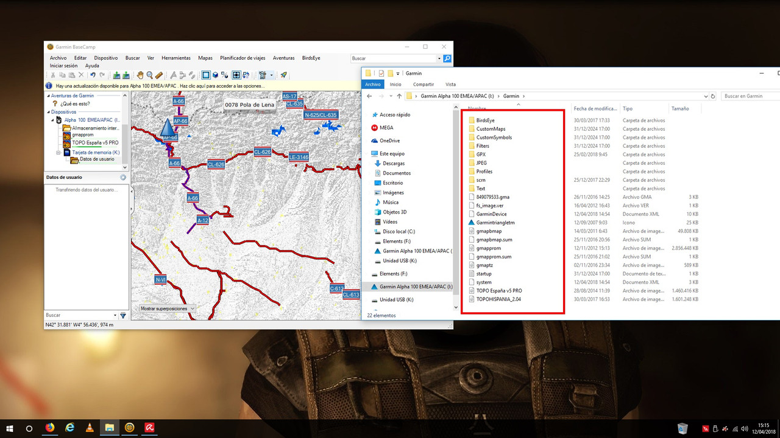Collapse the Alpha 100 EMEA/APAC device node
Viewport: 780px width, 438px height.
pos(53,120)
